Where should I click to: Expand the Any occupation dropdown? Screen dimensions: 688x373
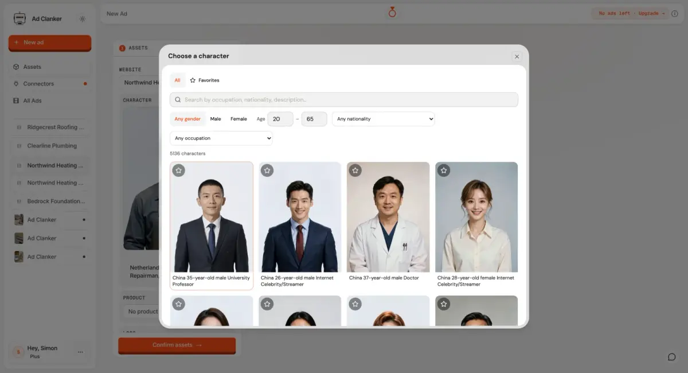(x=221, y=138)
